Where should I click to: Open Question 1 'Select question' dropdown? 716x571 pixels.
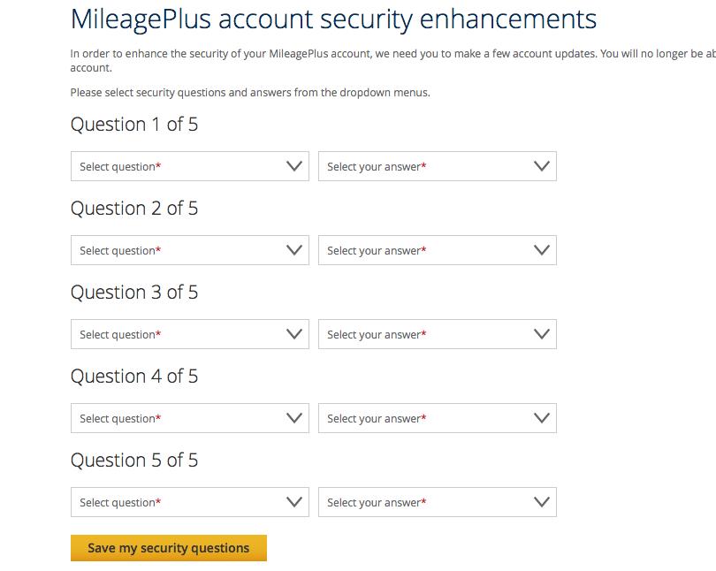(177, 166)
